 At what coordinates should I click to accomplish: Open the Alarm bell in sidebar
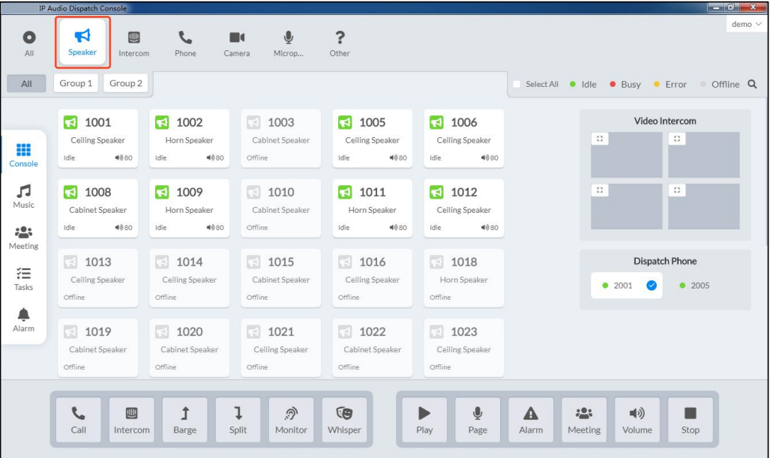[23, 320]
